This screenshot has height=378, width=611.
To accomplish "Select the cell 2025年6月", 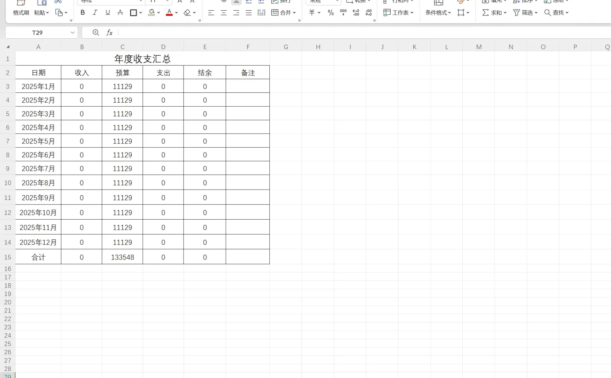I will click(38, 155).
